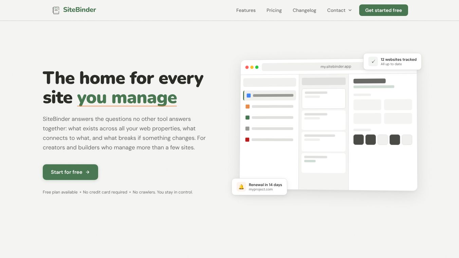Select the '12 websites tracked' text

pos(398,59)
